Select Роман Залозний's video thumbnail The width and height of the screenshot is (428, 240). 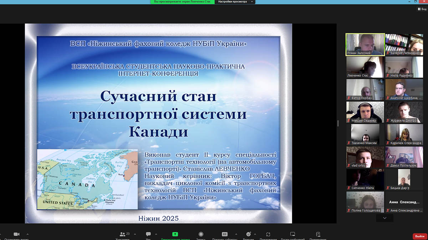coord(365,44)
